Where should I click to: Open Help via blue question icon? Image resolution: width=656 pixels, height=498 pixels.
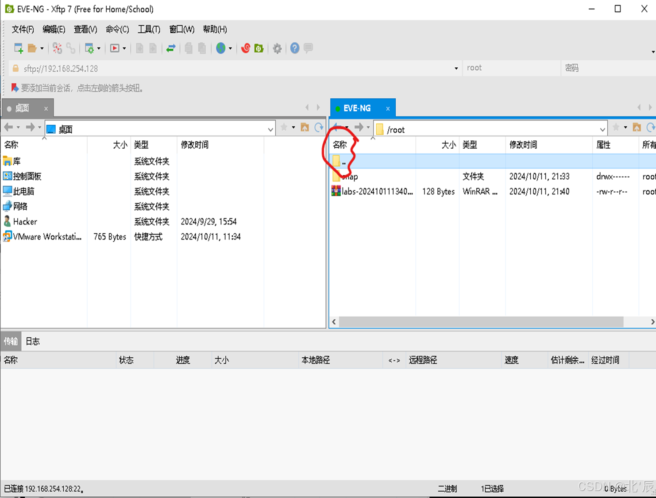point(295,48)
